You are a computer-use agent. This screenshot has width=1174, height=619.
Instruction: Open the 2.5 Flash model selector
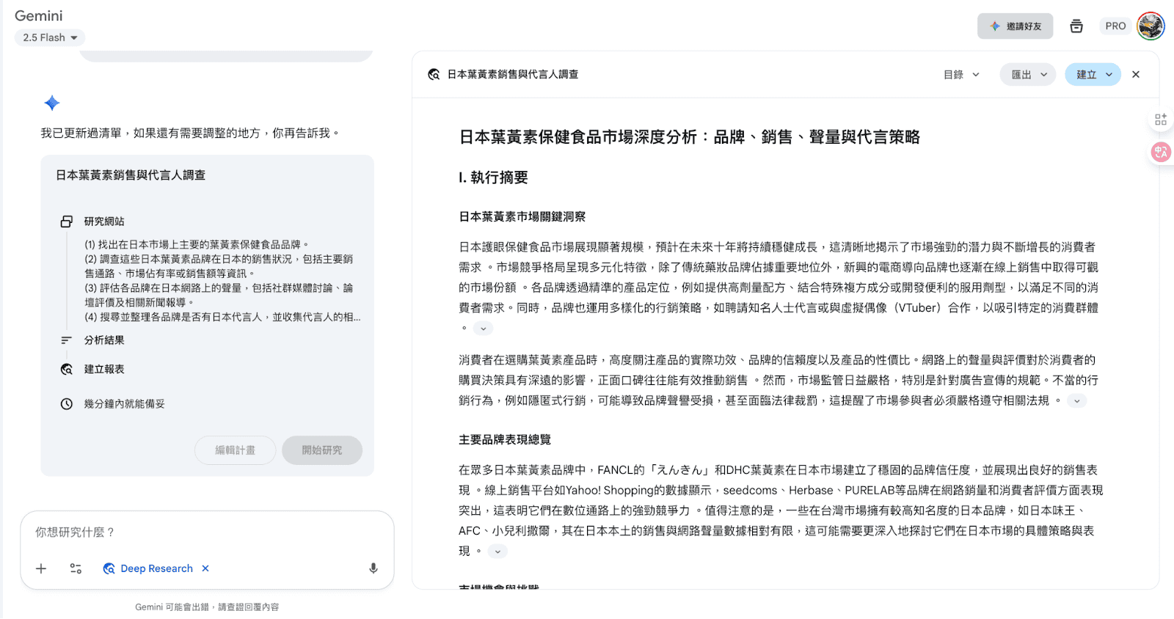(x=50, y=37)
